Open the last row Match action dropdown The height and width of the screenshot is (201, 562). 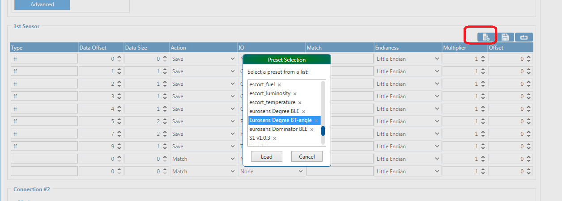(x=203, y=172)
